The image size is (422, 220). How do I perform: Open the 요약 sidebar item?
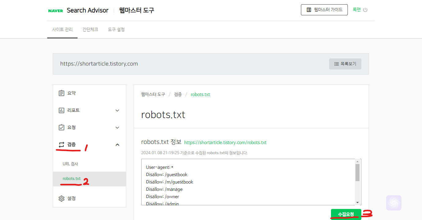pos(89,93)
